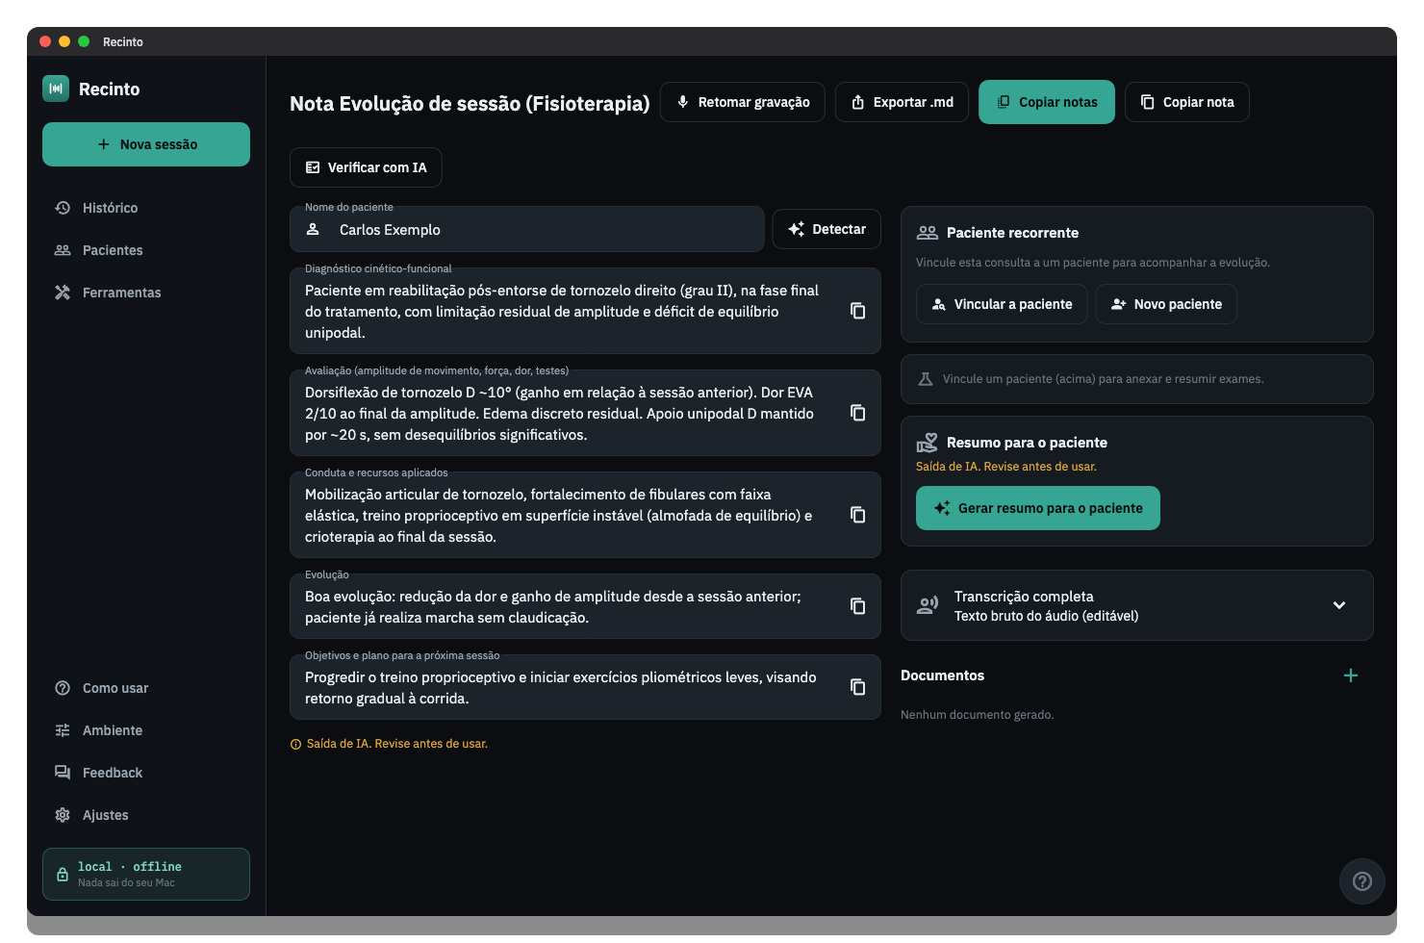The image size is (1424, 943).
Task: Open Como usar help page
Action: [x=146, y=688]
